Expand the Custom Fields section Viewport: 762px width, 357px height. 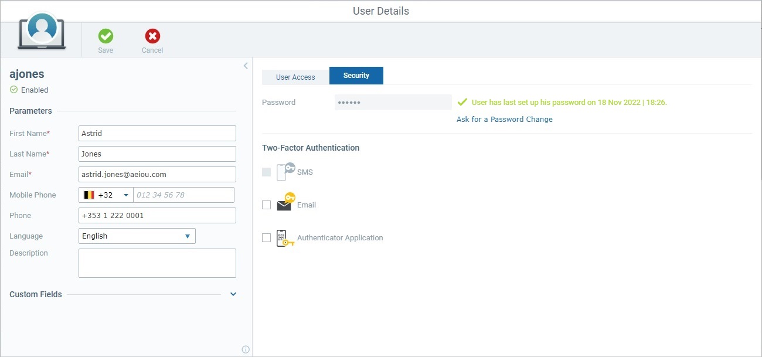(233, 294)
